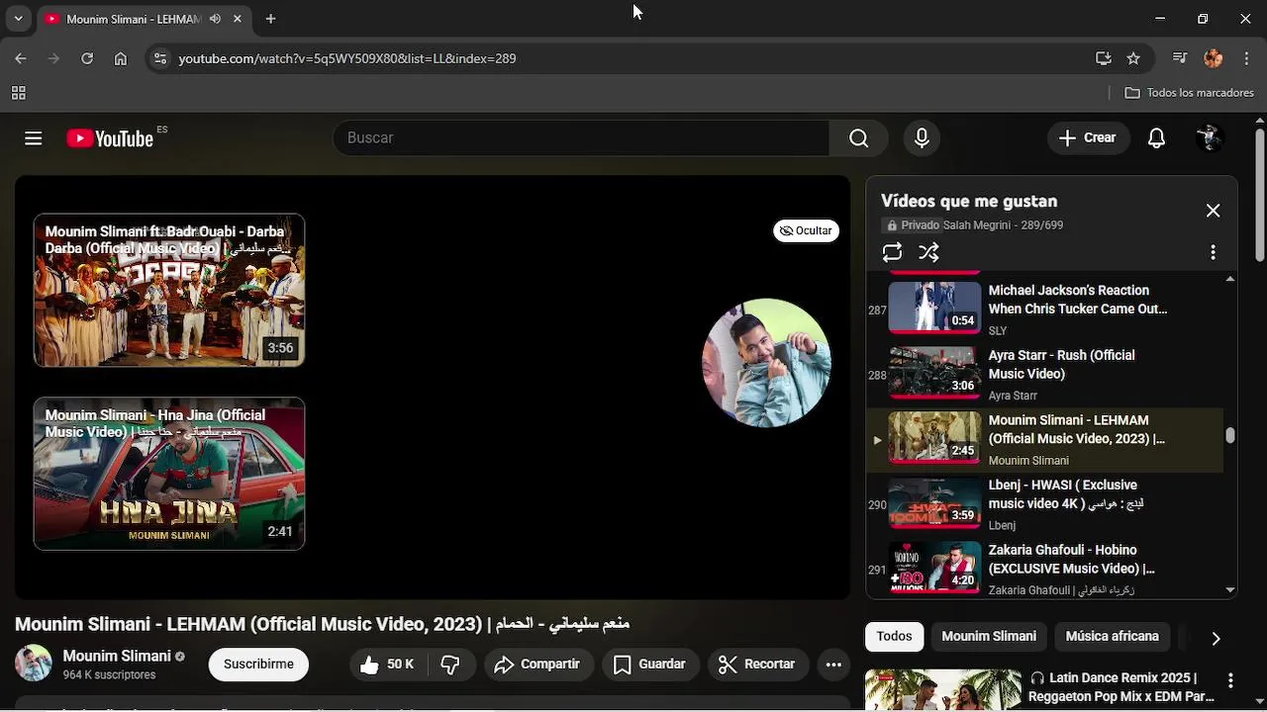This screenshot has height=712, width=1267.
Task: Open media control icon in toolbar
Action: (1180, 58)
